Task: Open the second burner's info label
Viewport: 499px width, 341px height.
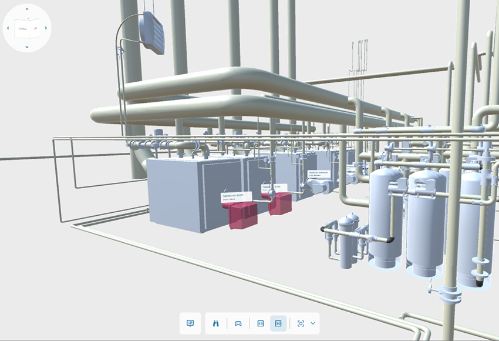Action: [274, 188]
